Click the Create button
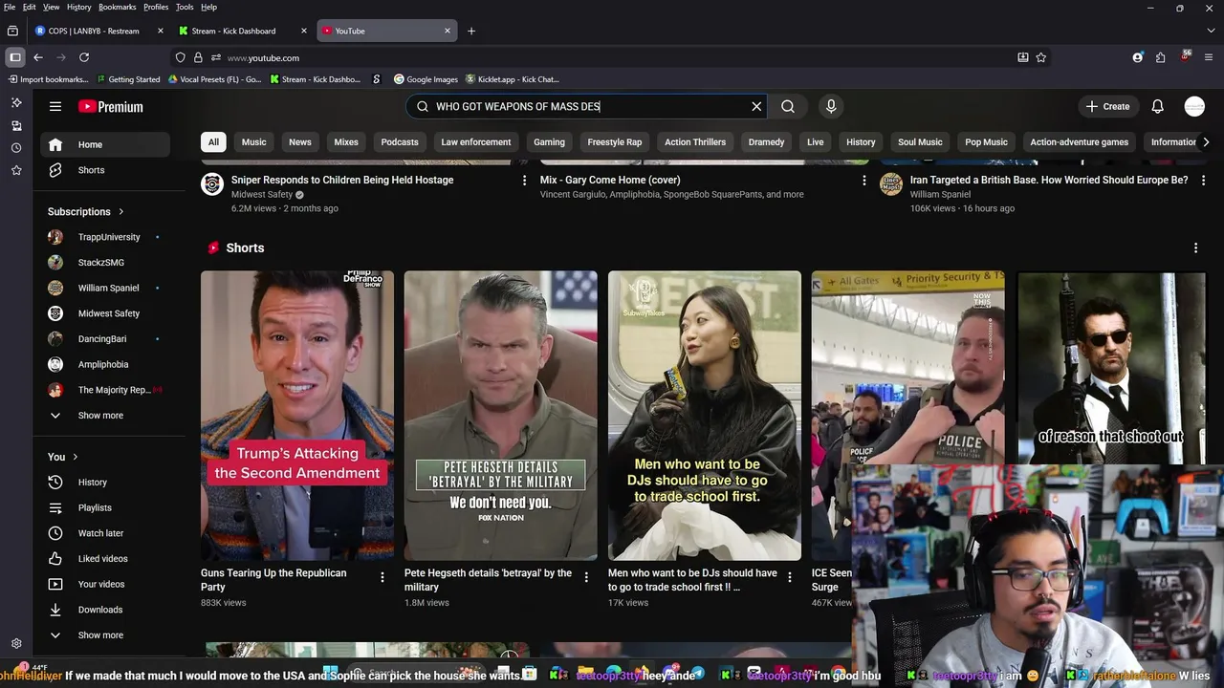The width and height of the screenshot is (1224, 688). pyautogui.click(x=1108, y=106)
